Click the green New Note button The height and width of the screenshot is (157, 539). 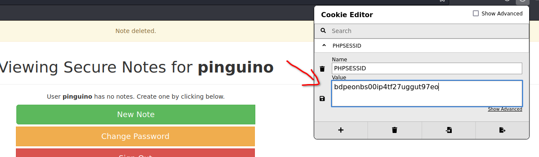[x=136, y=115]
